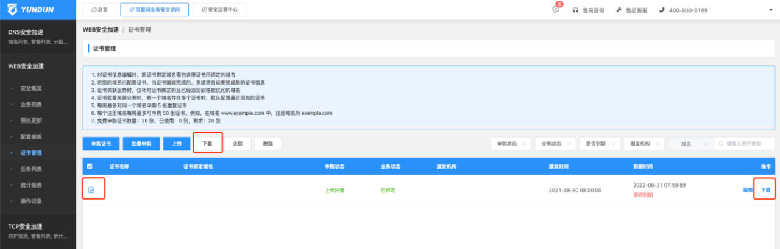Open the 域名 search-type dropdown
Image resolution: width=780 pixels, height=249 pixels.
click(x=691, y=144)
